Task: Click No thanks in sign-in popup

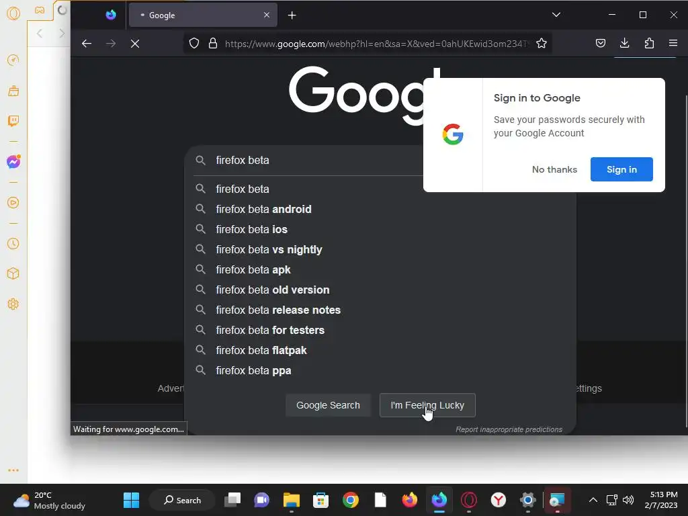Action: [554, 169]
